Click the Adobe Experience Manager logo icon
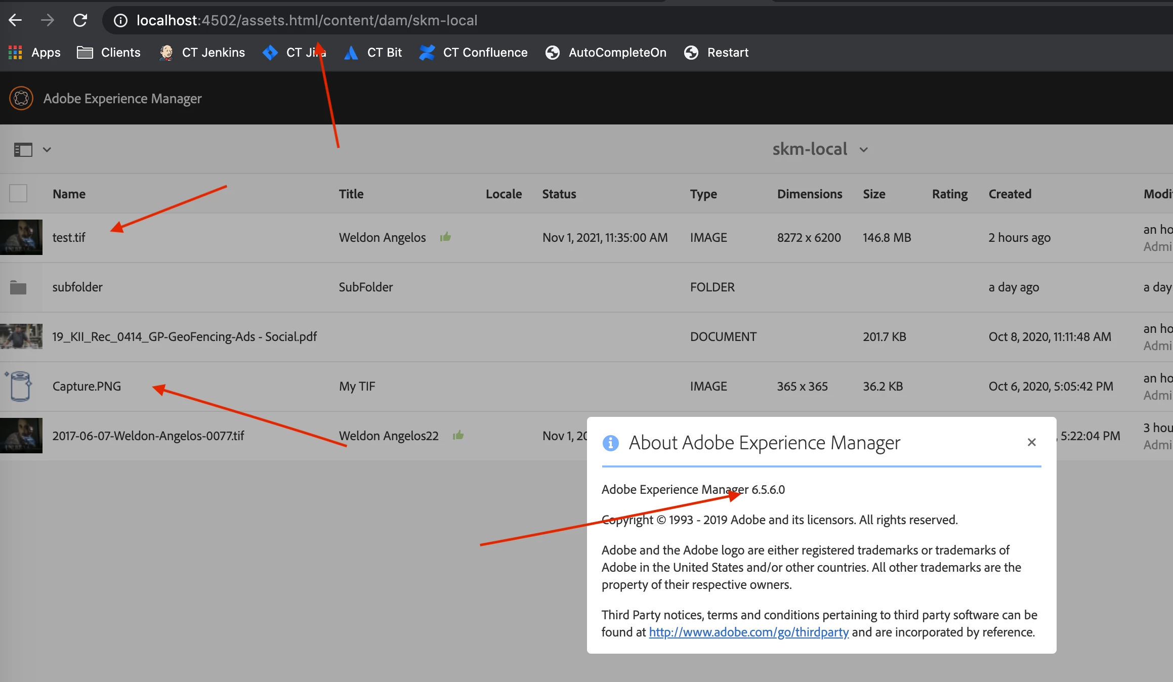 [x=21, y=98]
